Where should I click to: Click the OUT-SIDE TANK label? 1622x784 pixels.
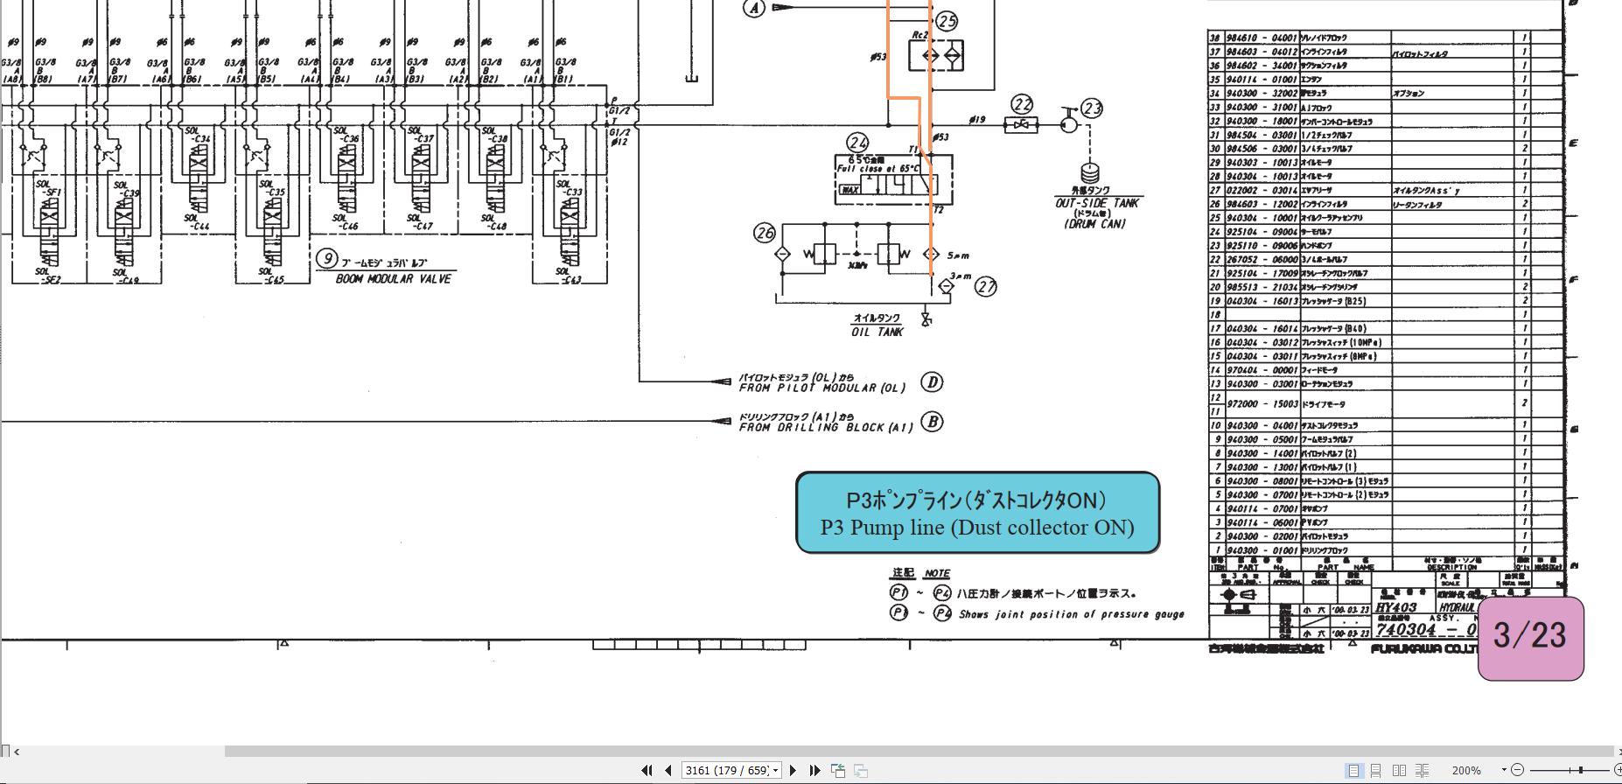1097,203
